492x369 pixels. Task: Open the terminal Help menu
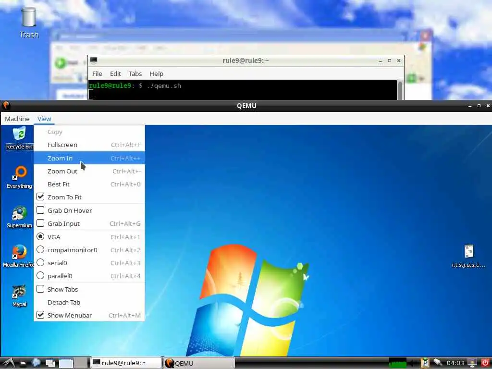(156, 74)
